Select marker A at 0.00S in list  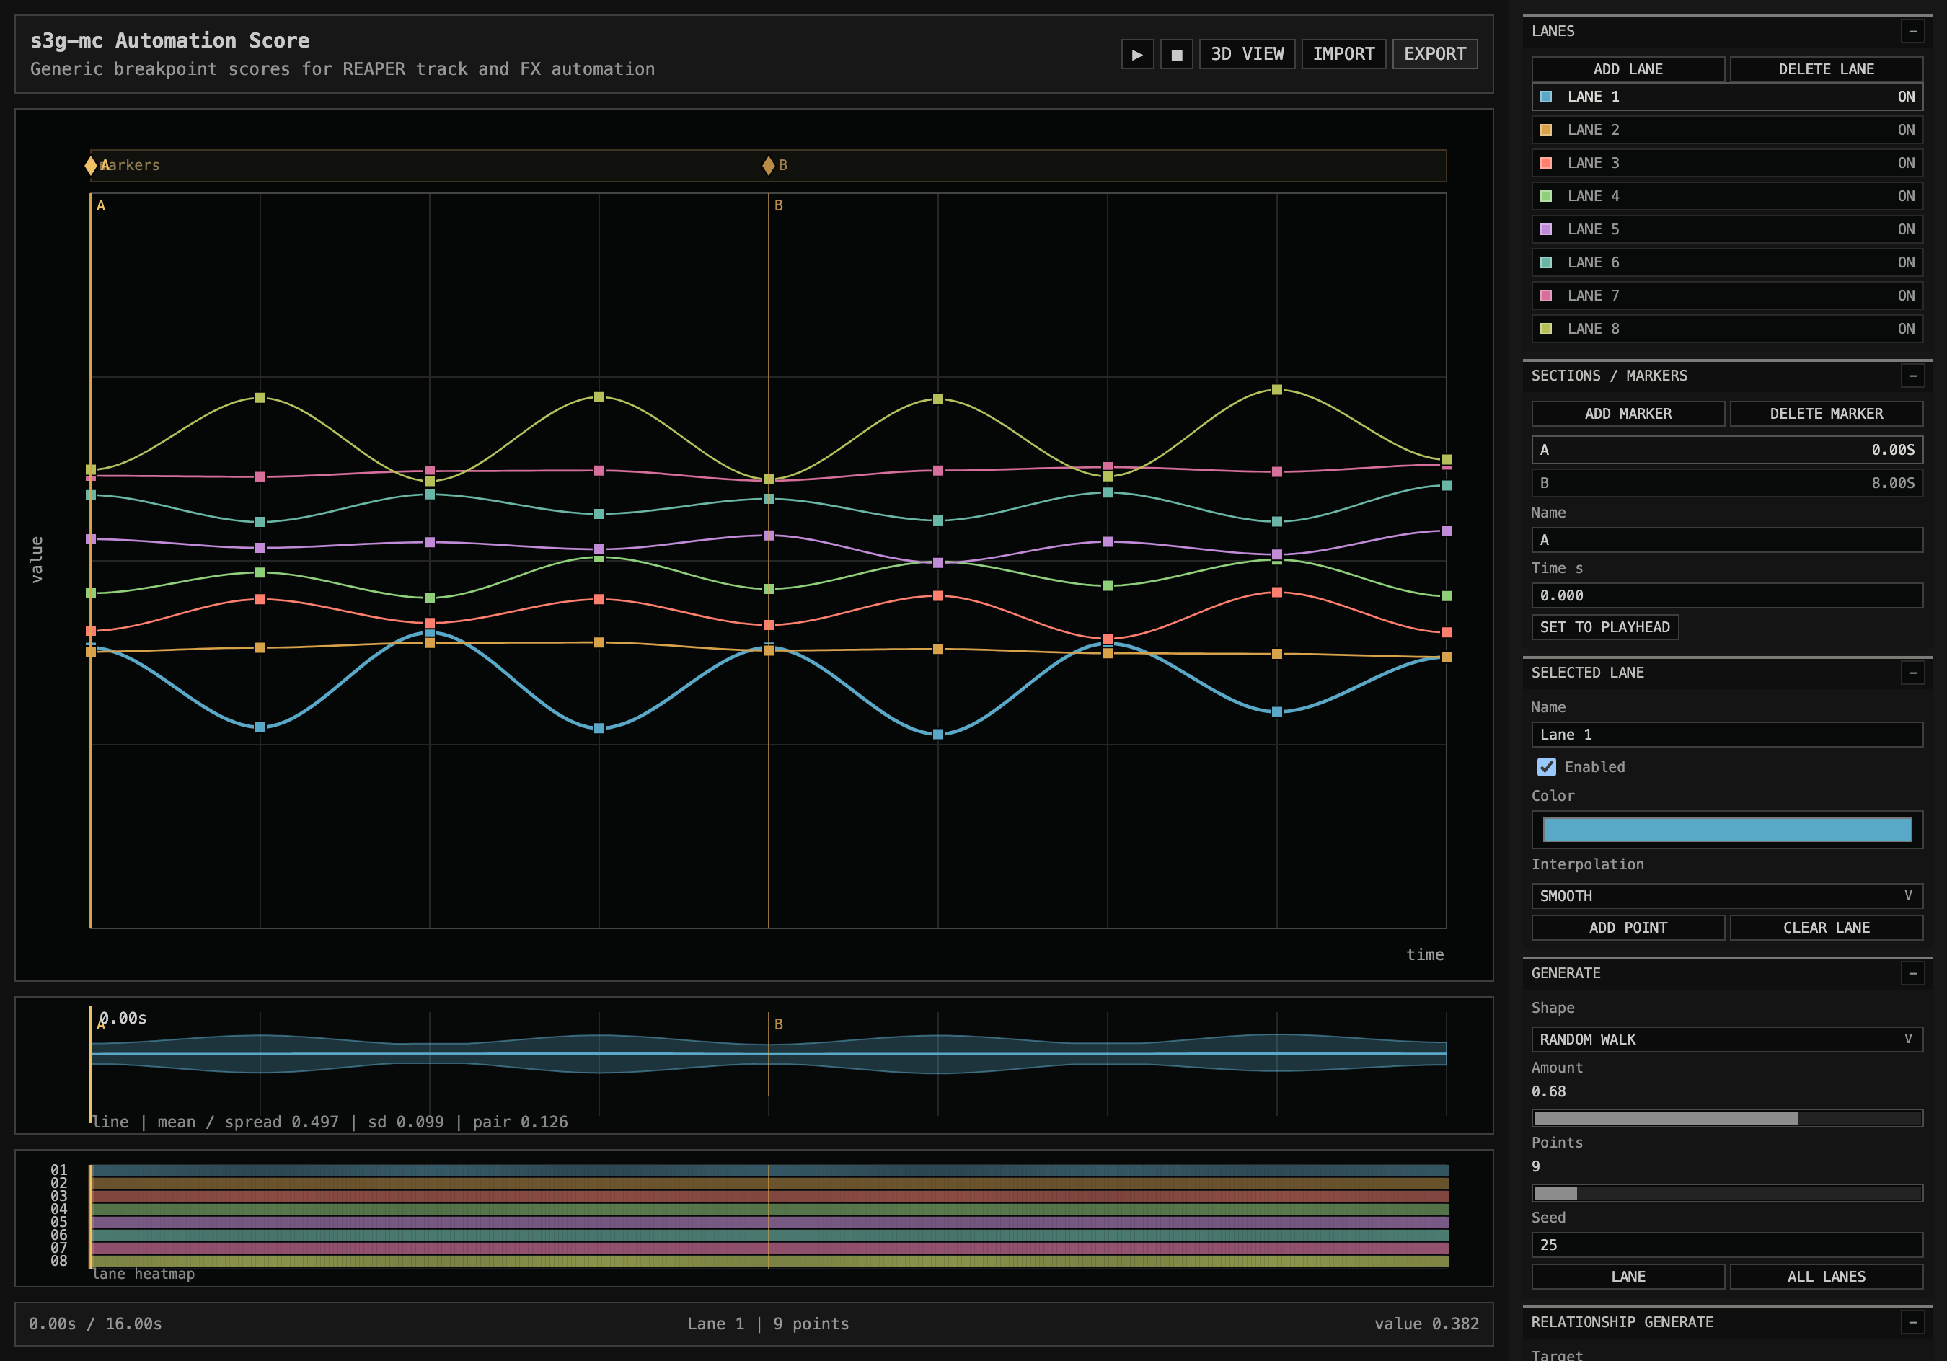tap(1726, 449)
